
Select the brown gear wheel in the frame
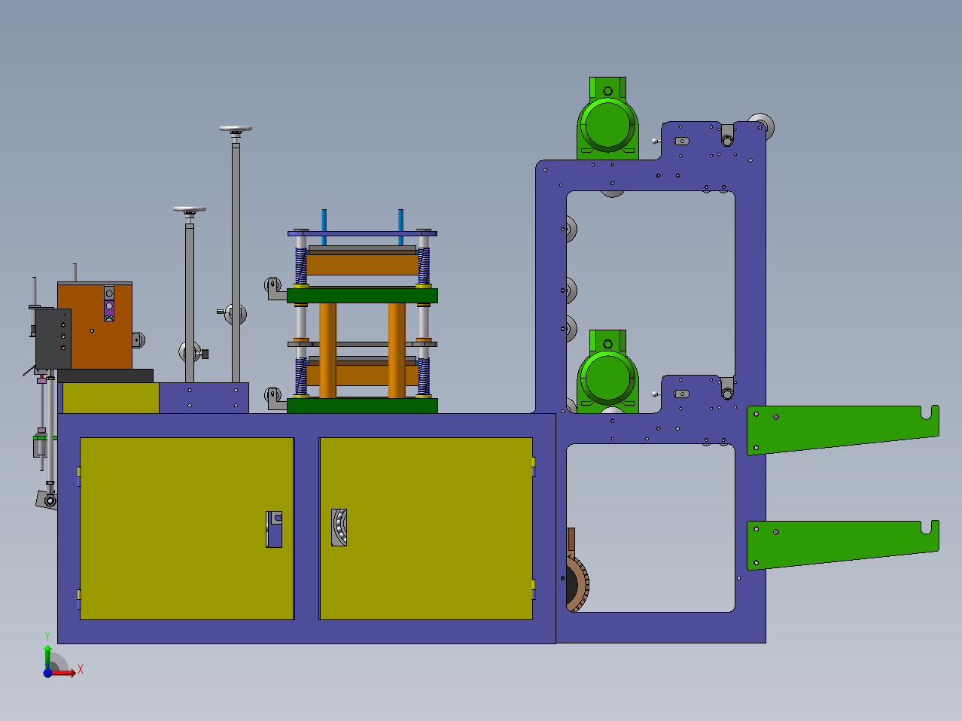577,585
